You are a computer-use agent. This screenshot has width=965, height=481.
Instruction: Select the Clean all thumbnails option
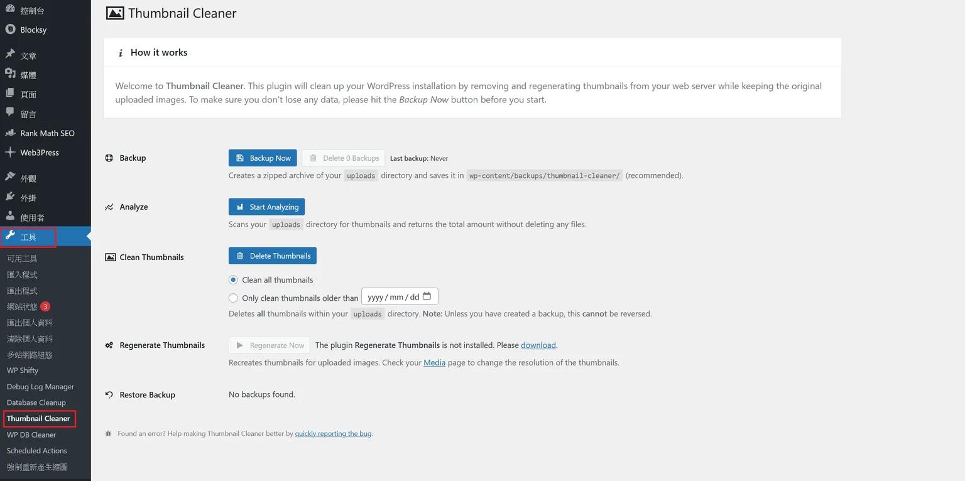[x=233, y=280]
